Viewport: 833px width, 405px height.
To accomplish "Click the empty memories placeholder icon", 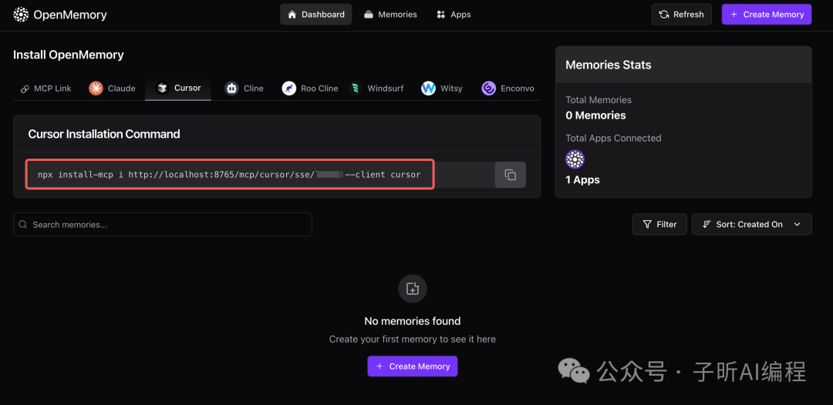I will pyautogui.click(x=413, y=289).
